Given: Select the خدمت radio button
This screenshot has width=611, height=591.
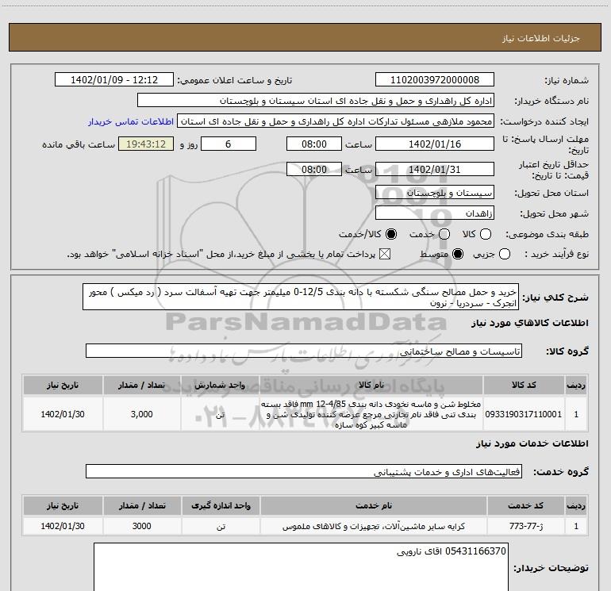Looking at the screenshot, I should [444, 234].
